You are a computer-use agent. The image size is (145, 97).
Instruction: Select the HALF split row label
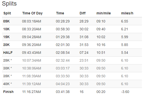[8, 53]
